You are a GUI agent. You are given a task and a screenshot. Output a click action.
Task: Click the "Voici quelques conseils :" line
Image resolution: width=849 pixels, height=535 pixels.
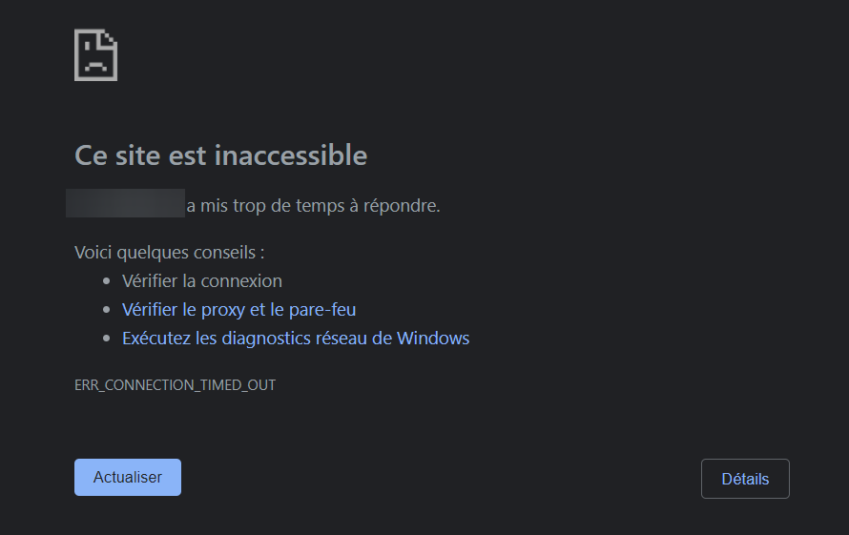point(169,253)
